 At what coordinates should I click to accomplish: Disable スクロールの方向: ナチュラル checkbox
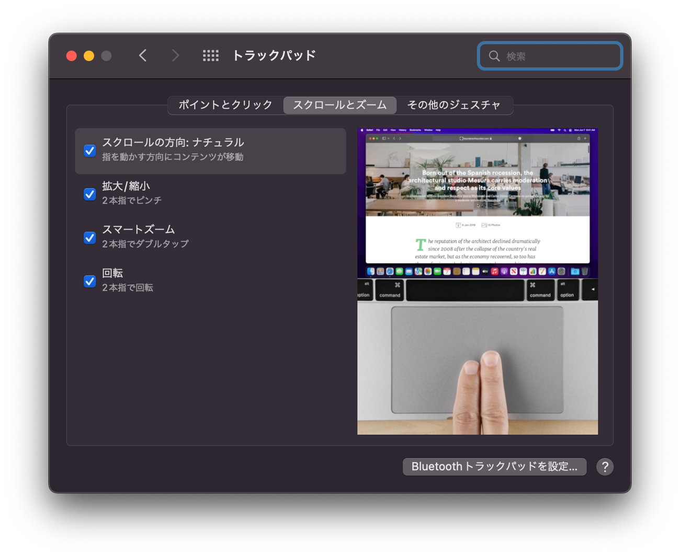tap(90, 150)
